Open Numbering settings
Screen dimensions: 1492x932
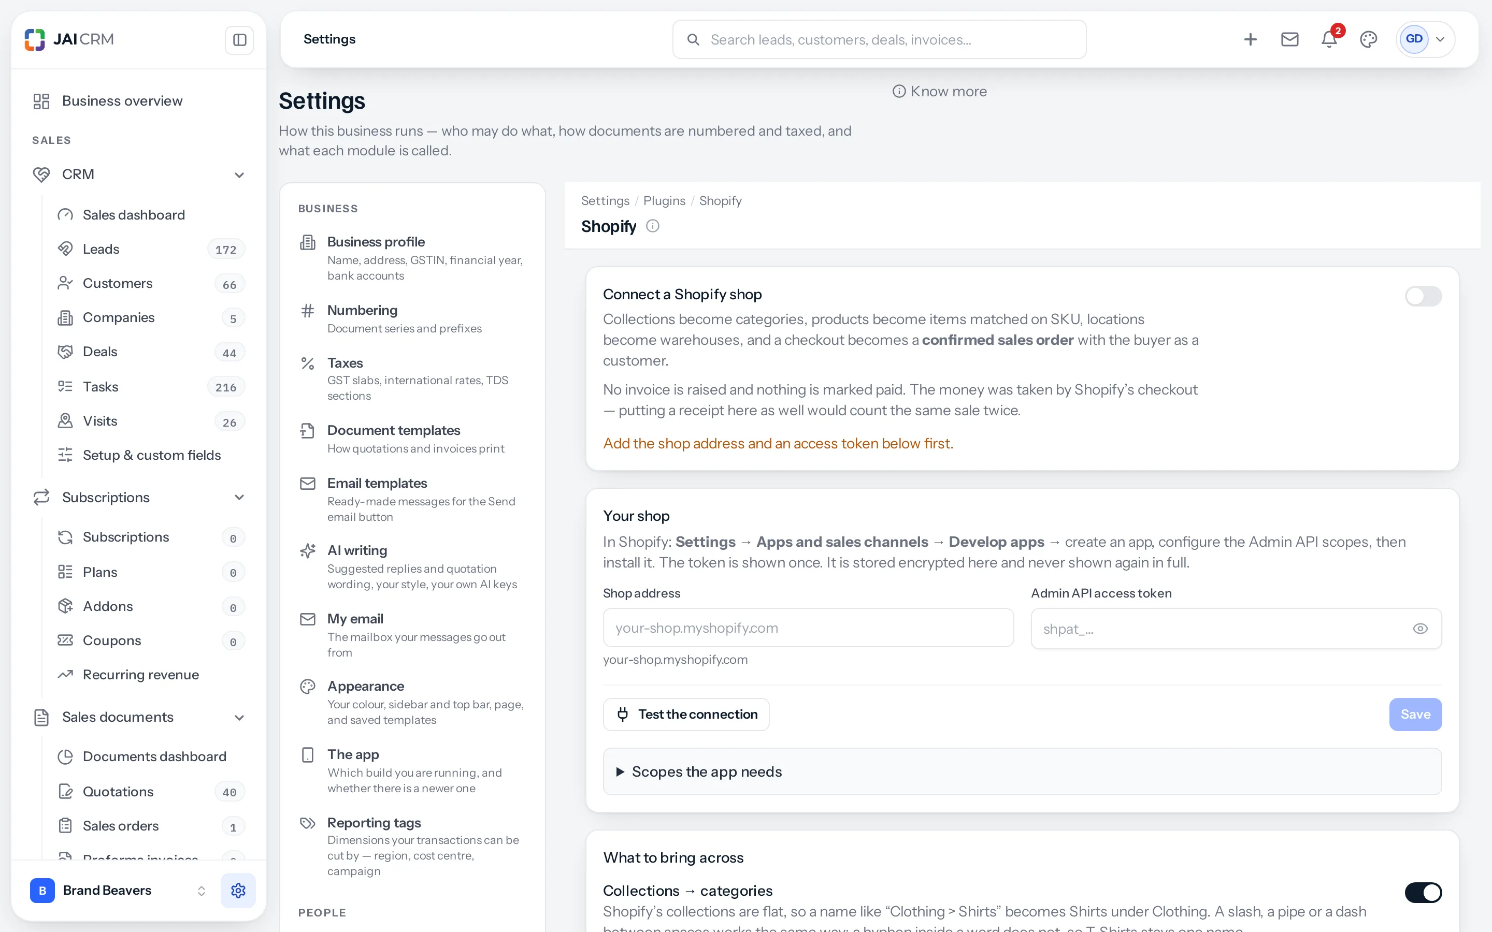412,318
